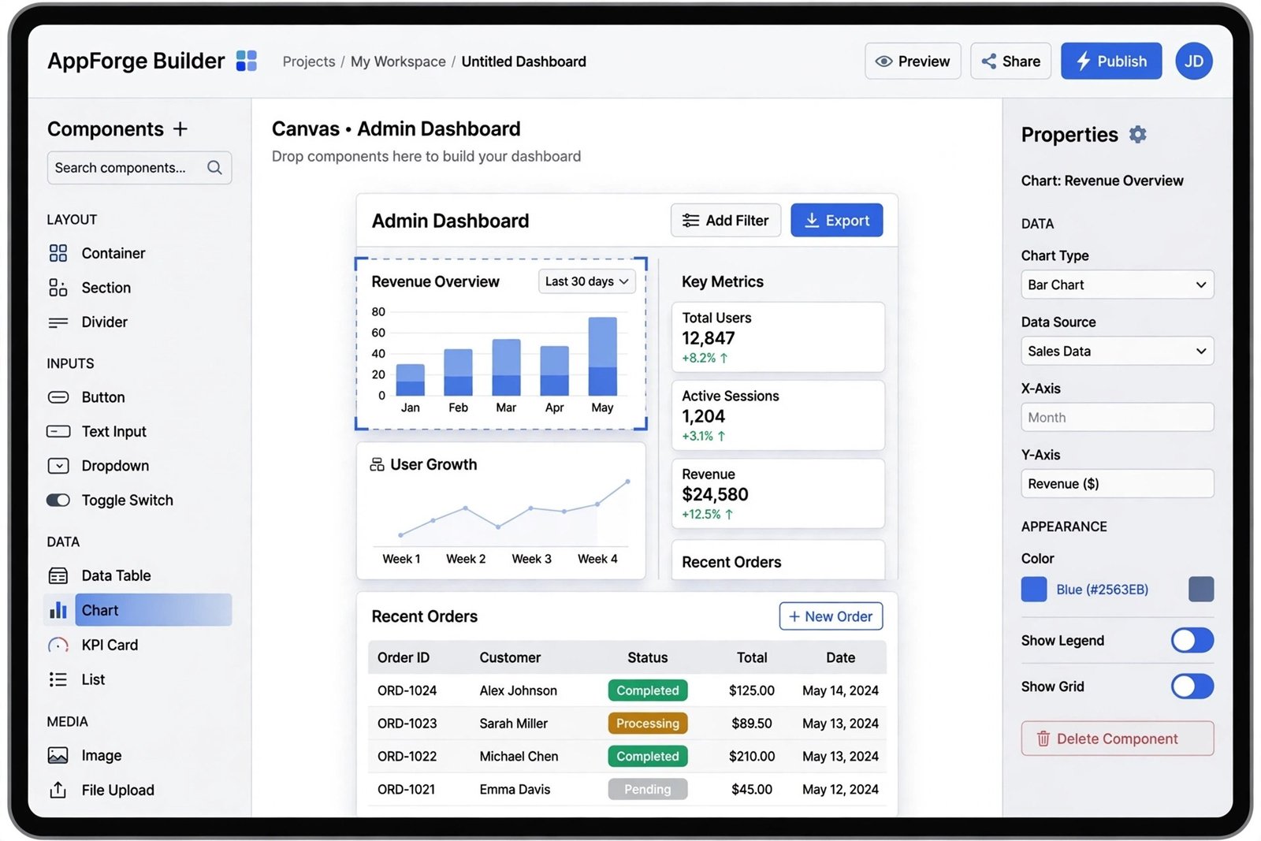The image size is (1261, 841).
Task: Select the Divider component icon
Action: click(x=58, y=322)
